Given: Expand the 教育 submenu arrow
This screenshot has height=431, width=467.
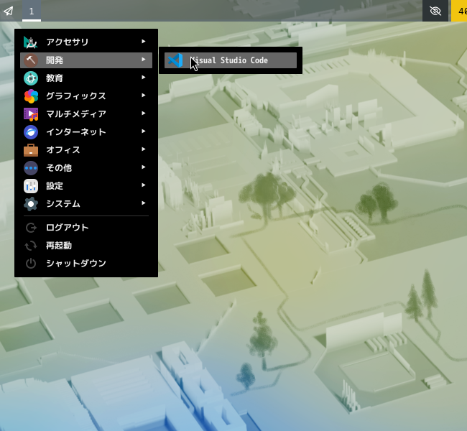Looking at the screenshot, I should (144, 78).
